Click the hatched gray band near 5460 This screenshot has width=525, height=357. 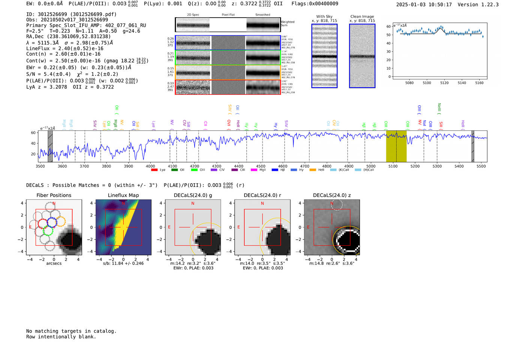pos(473,146)
